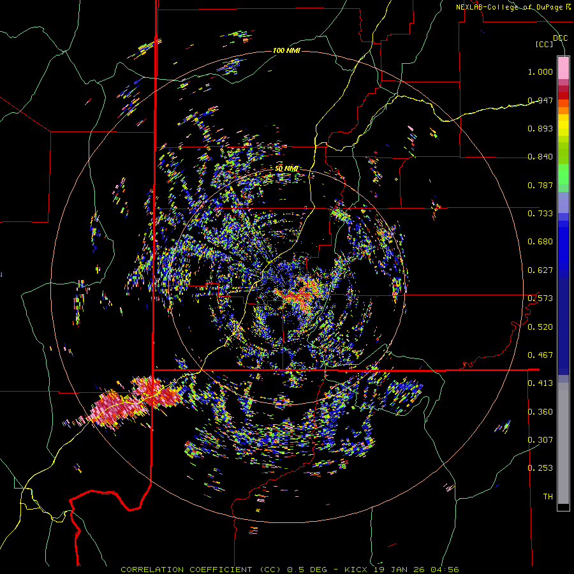Screen dimensions: 574x574
Task: Pick the orange swatch on color bar
Action: tap(563, 110)
